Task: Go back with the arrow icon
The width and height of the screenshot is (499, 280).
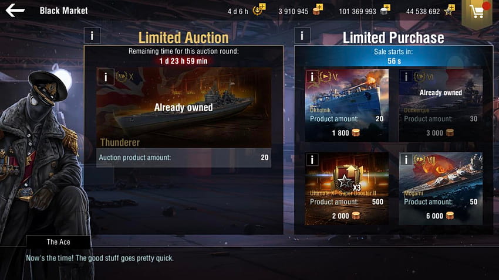Action: pyautogui.click(x=15, y=11)
